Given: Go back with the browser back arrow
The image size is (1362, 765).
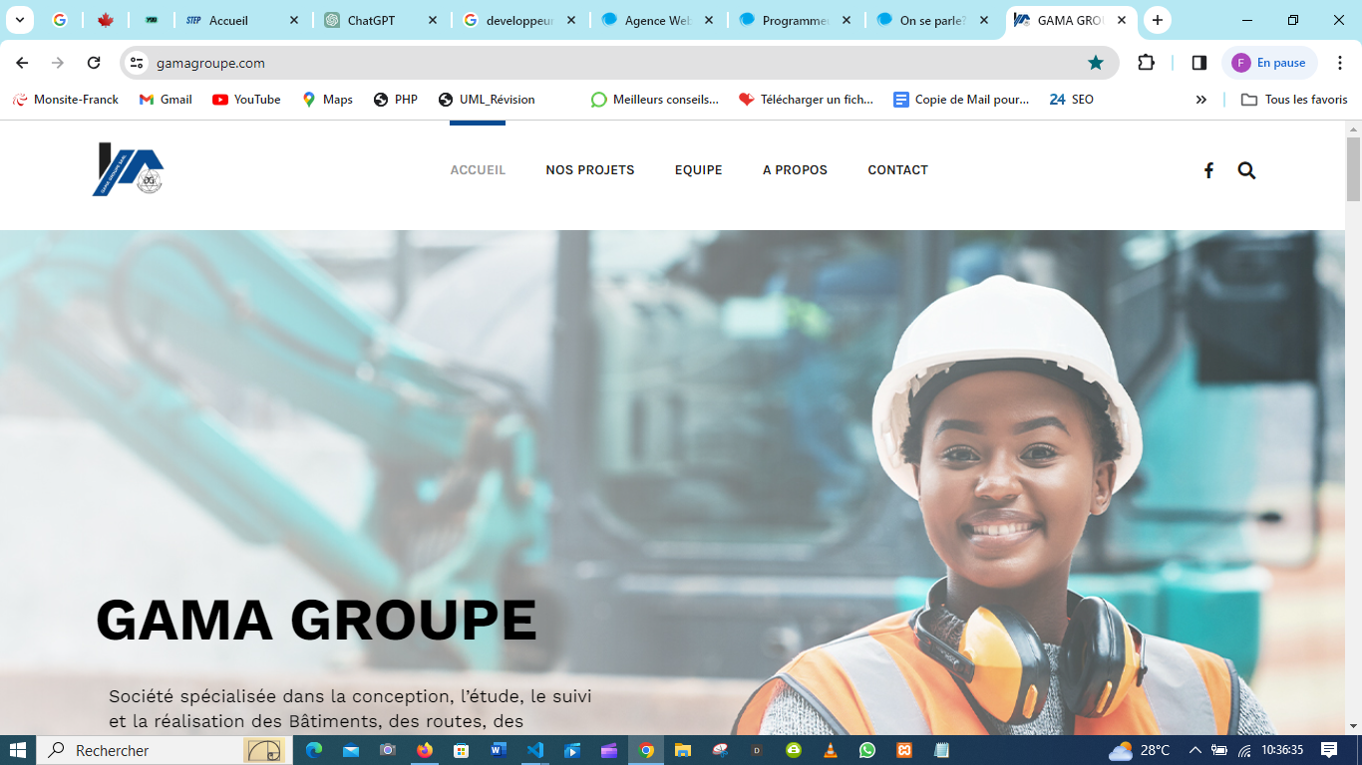Looking at the screenshot, I should [x=22, y=63].
